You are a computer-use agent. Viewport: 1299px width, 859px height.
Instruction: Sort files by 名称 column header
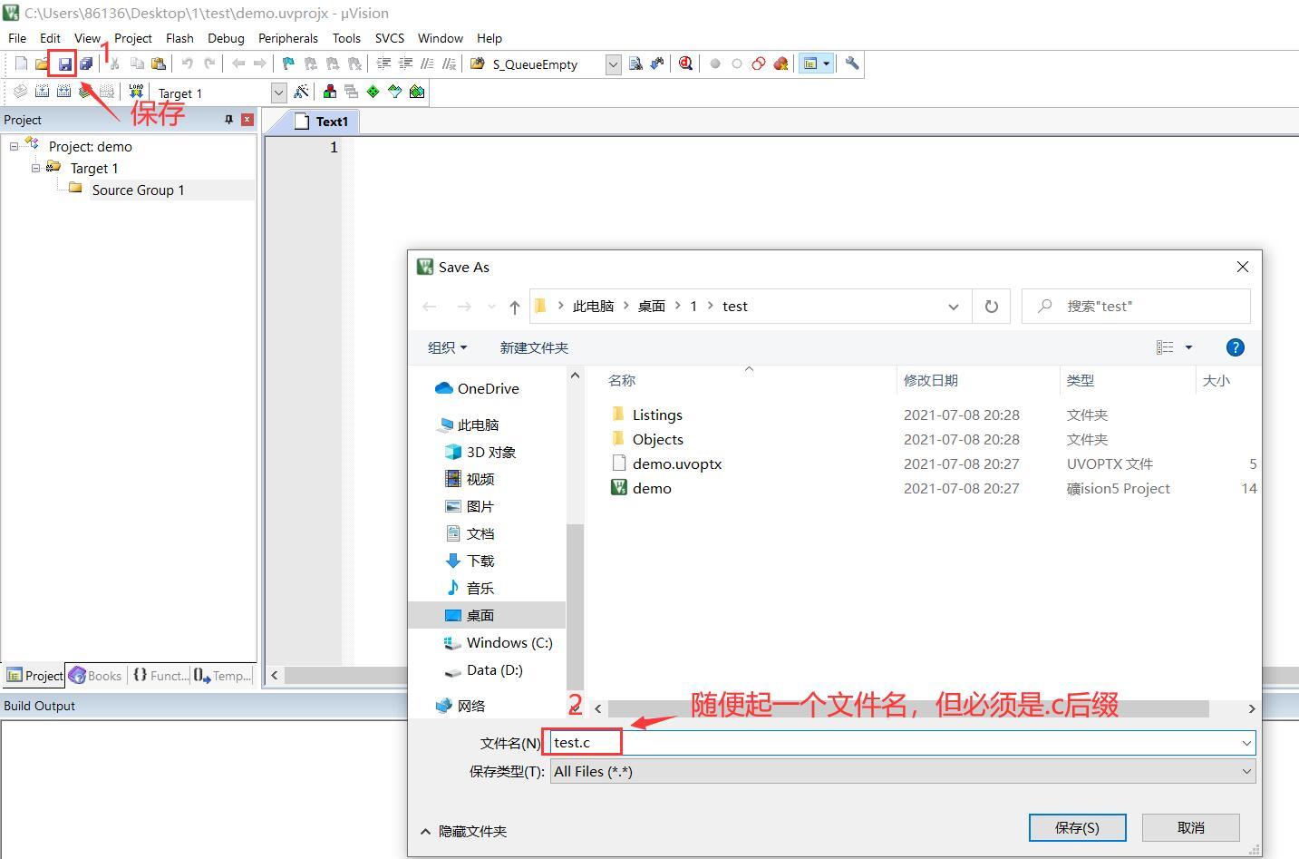(x=622, y=380)
